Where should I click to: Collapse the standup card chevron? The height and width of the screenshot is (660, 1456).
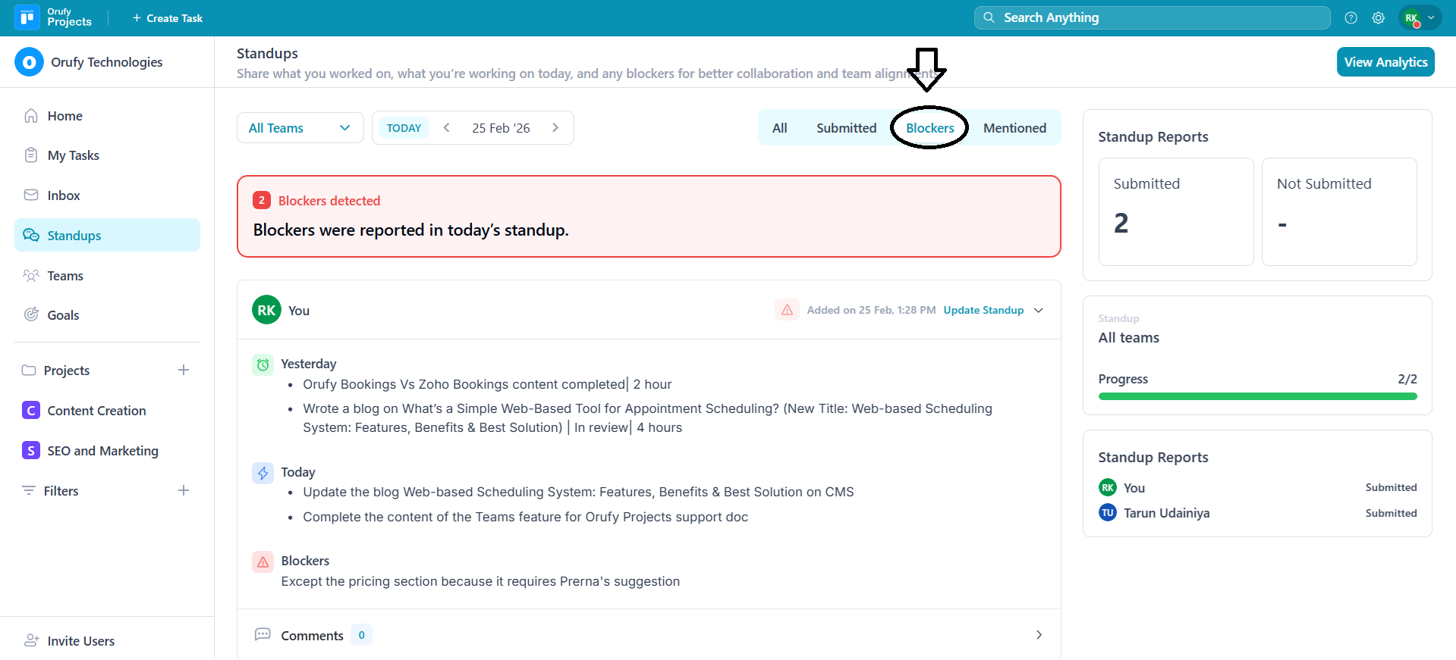1039,310
